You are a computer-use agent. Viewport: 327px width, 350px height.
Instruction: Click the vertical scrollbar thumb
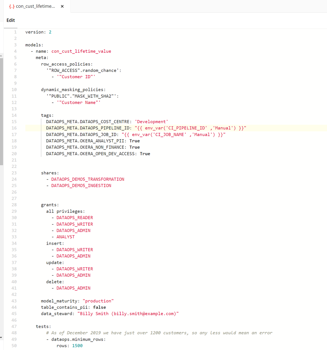(1, 112)
